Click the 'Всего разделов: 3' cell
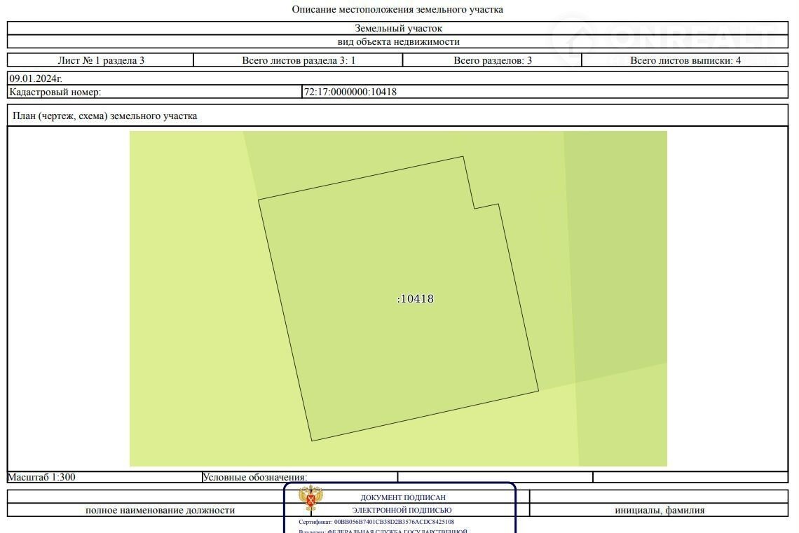Image resolution: width=799 pixels, height=533 pixels. [x=492, y=60]
